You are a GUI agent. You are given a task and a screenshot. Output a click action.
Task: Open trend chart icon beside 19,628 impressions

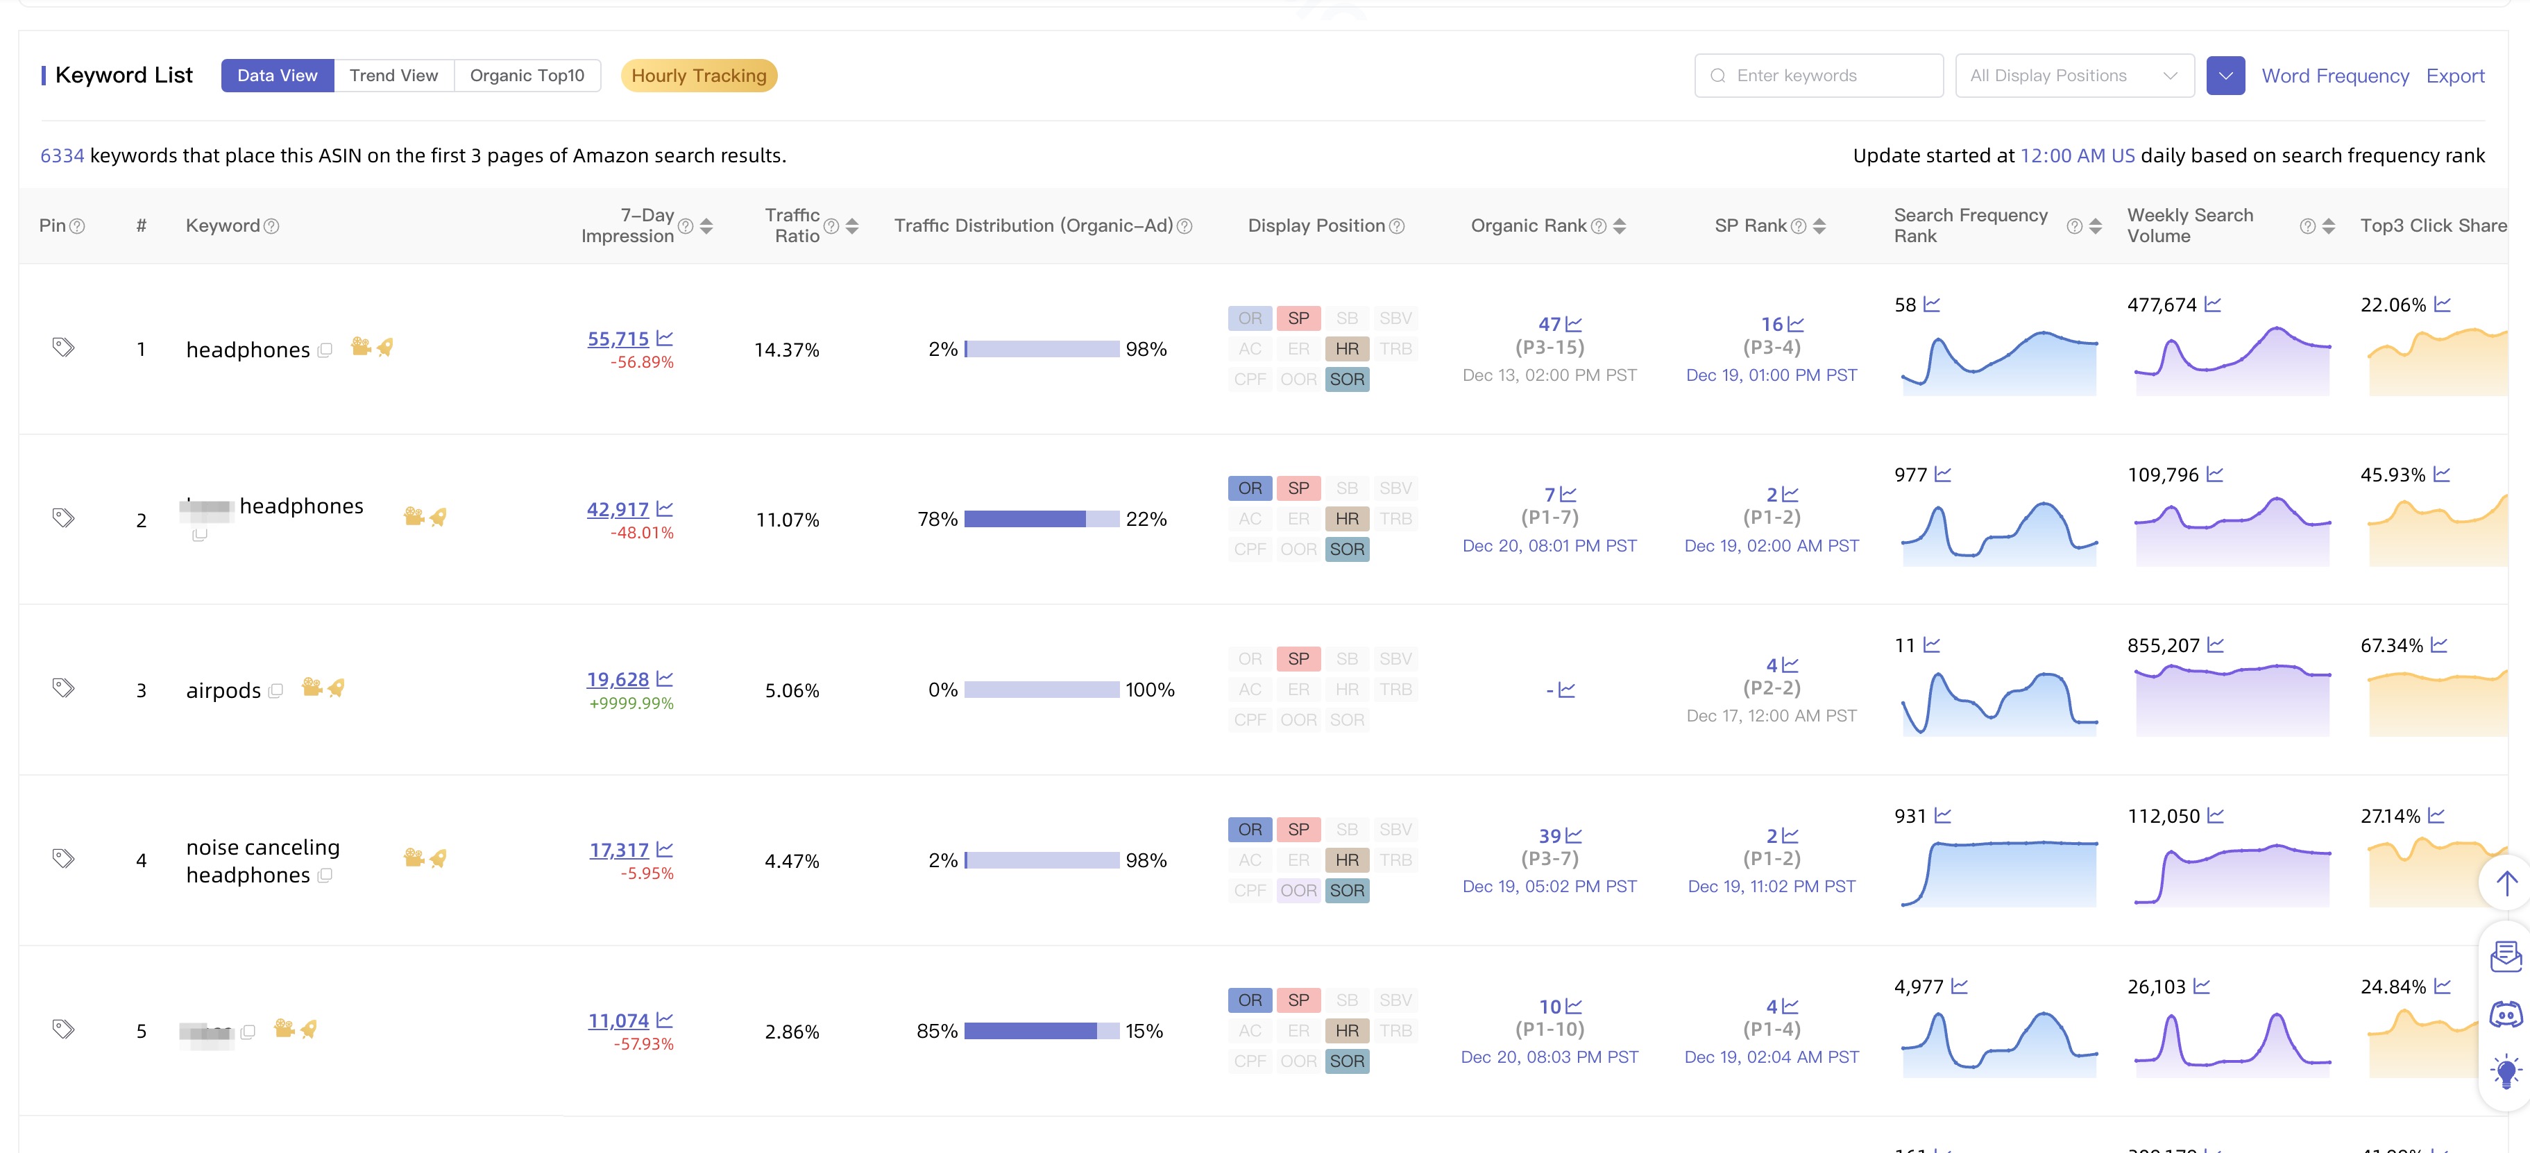[x=665, y=678]
